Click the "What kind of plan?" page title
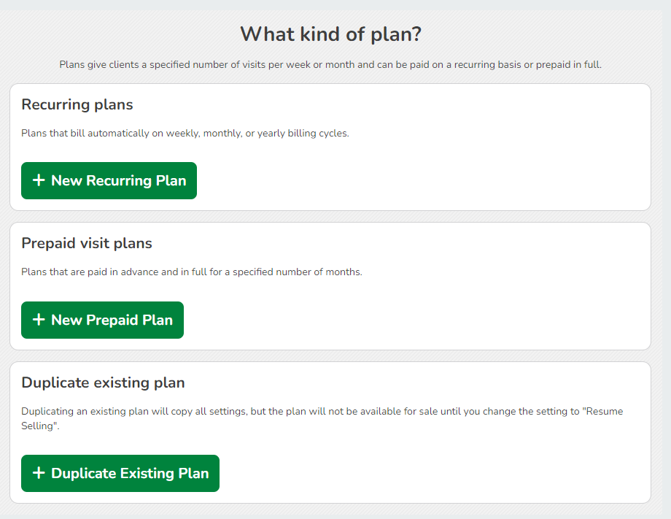This screenshot has height=519, width=671. pyautogui.click(x=330, y=34)
